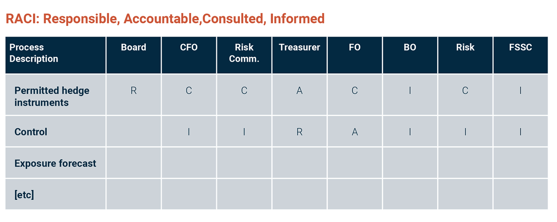The image size is (557, 222).
Task: Select the A in FO's Control cell
Action: [x=355, y=132]
